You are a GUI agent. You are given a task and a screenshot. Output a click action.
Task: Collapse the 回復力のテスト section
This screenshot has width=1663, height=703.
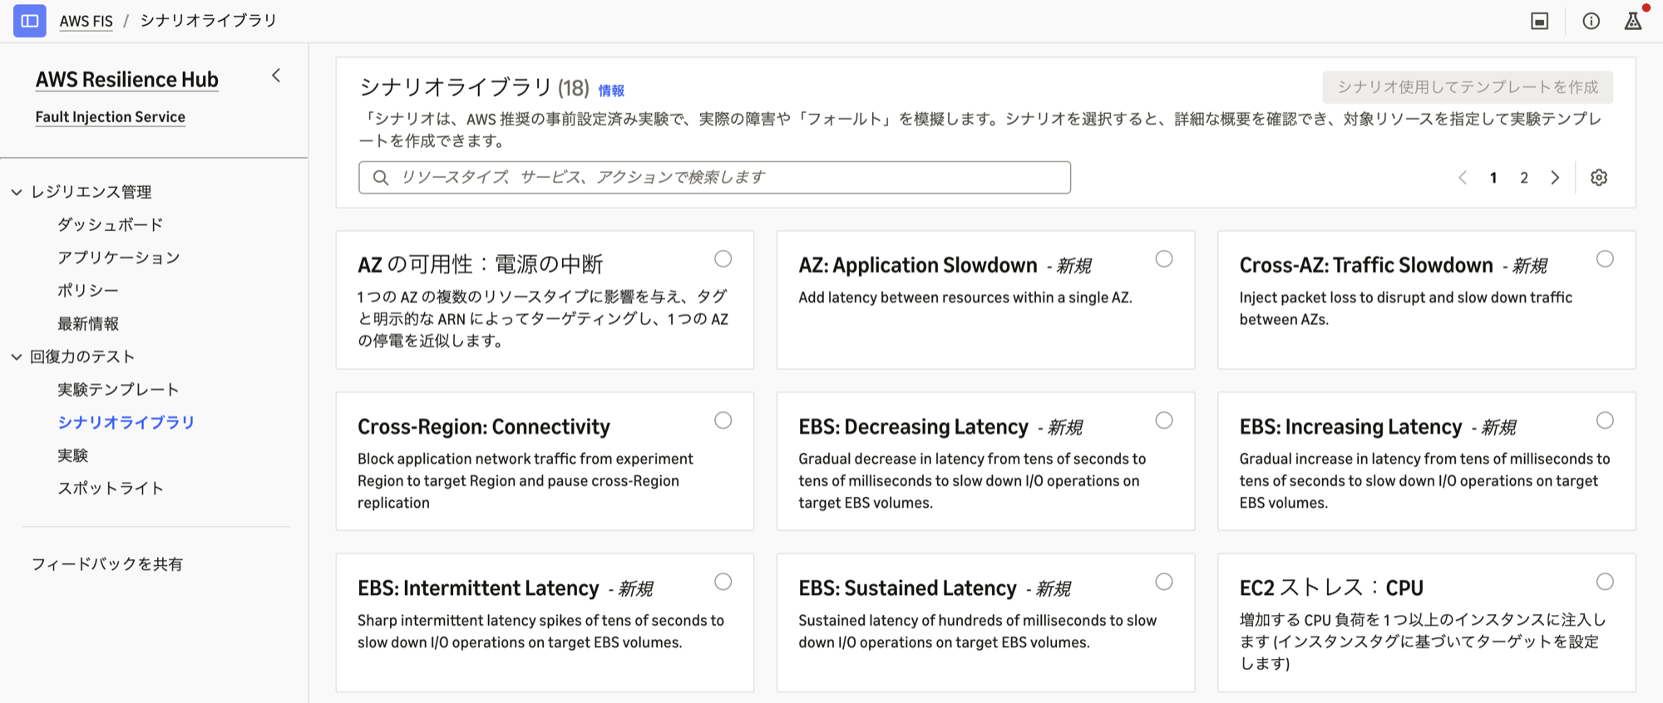(x=17, y=356)
